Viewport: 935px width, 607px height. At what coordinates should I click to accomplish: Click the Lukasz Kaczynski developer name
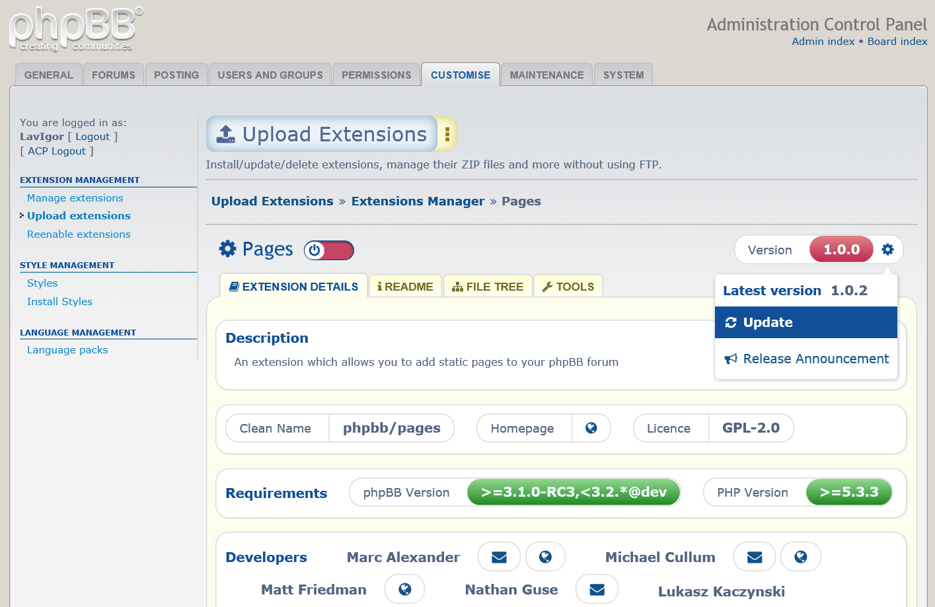(722, 591)
